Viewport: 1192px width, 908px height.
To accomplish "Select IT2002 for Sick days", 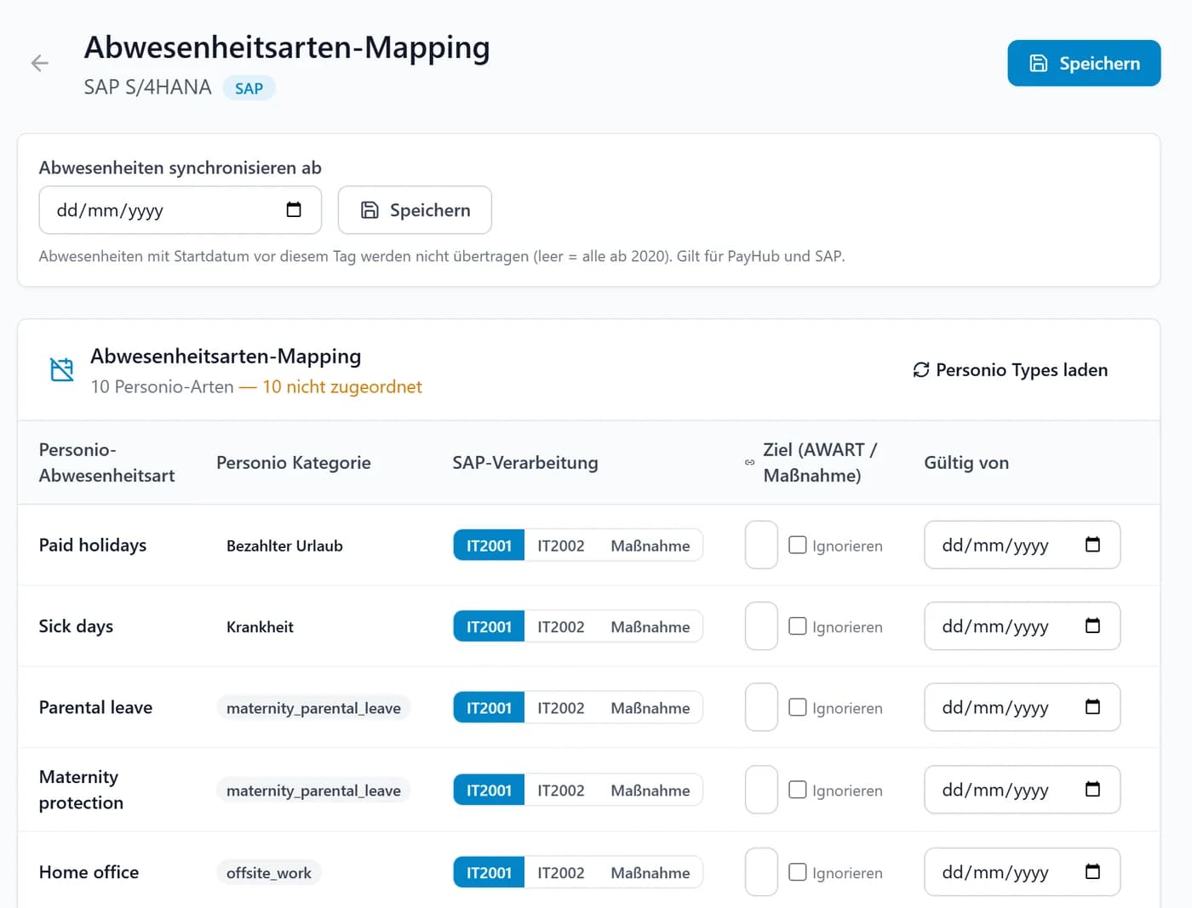I will coord(561,626).
